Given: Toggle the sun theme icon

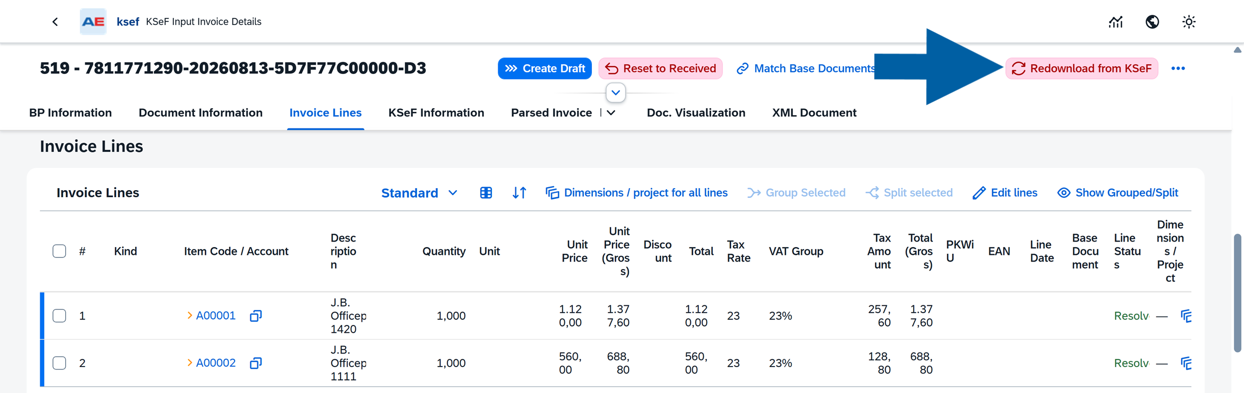Looking at the screenshot, I should [x=1189, y=22].
